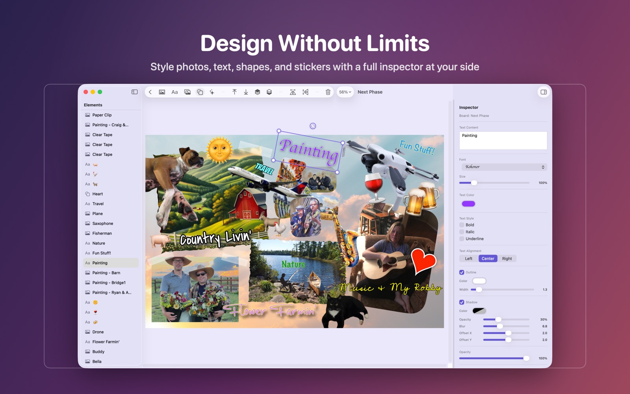Select the shapes tool icon
This screenshot has width=630, height=394.
coord(200,92)
